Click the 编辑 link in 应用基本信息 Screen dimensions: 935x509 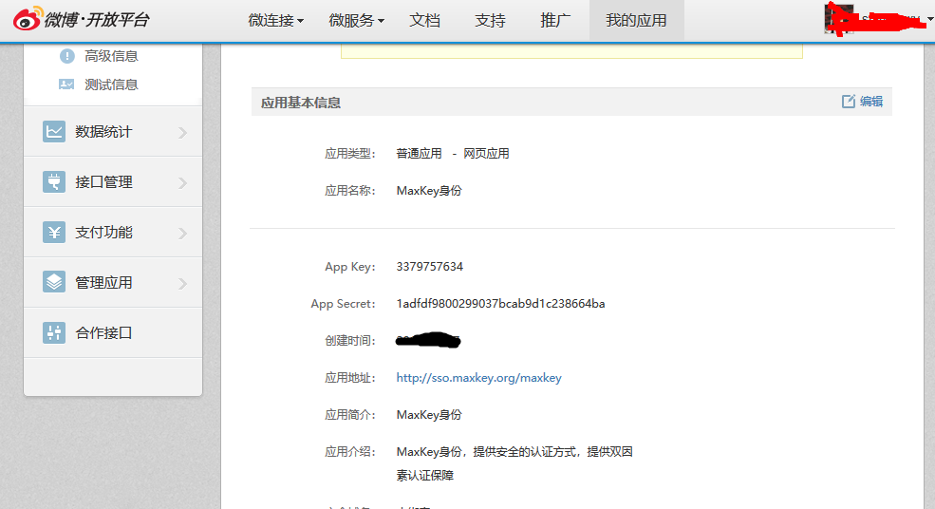(x=871, y=102)
